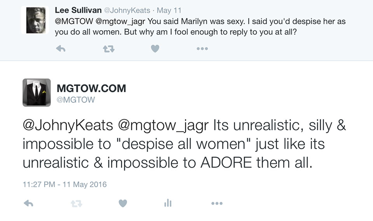This screenshot has height=221, width=373.
Task: Open more options on Lee Sullivan's tweet
Action: (202, 49)
